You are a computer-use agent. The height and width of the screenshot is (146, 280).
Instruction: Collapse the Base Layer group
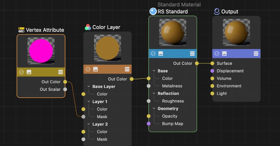[88, 86]
